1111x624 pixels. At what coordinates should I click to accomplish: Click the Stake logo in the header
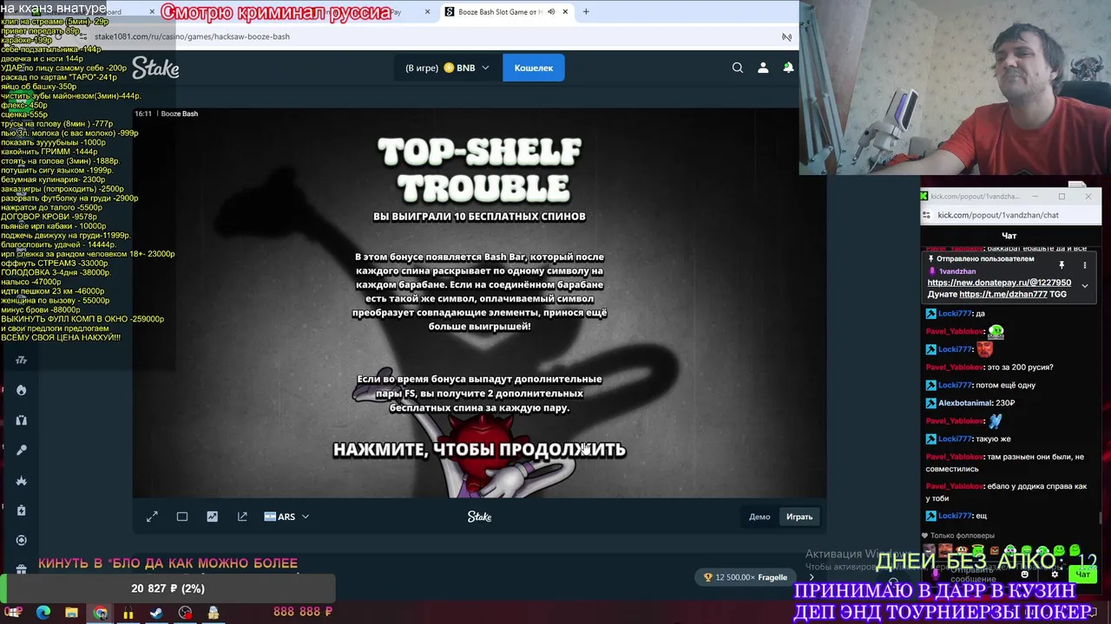(x=155, y=68)
